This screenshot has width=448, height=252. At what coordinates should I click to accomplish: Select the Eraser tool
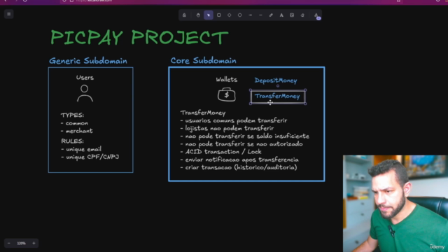302,15
